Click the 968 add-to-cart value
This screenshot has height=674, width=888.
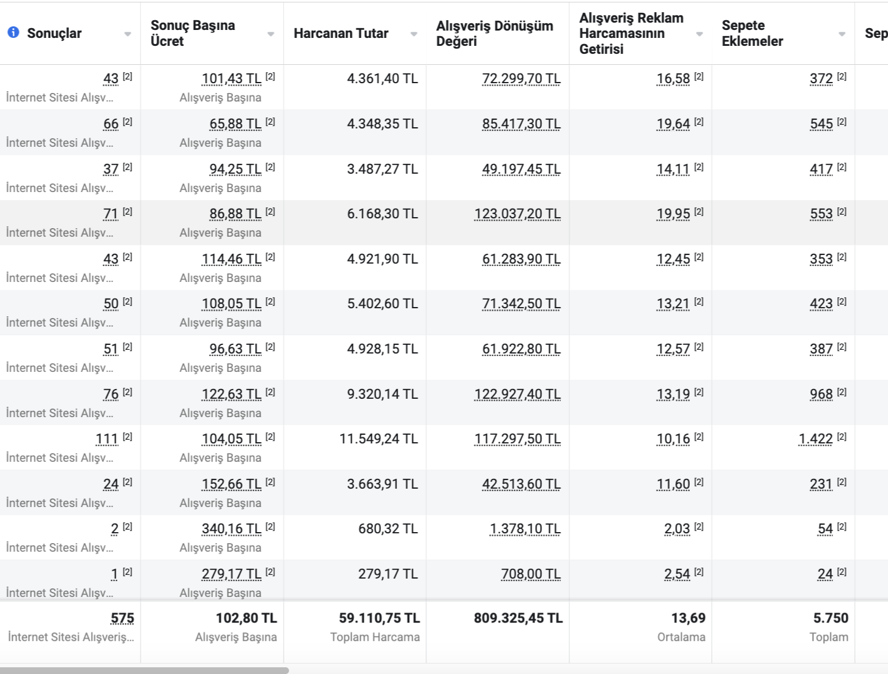pos(821,394)
